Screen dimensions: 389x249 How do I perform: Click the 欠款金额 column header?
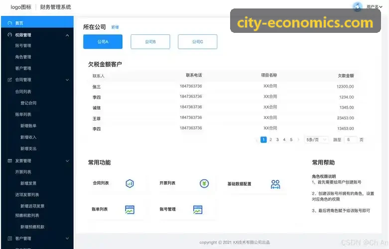346,76
